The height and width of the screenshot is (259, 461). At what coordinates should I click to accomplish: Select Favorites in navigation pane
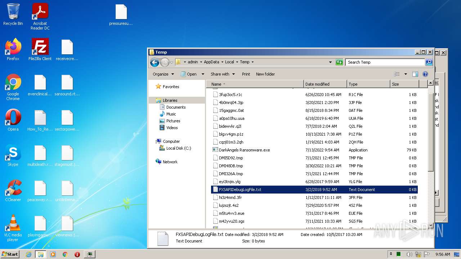tap(171, 87)
